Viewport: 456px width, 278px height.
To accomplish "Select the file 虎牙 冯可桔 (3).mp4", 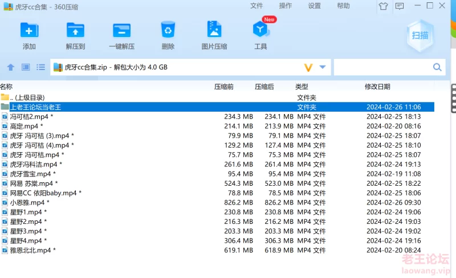I will click(x=217, y=136).
